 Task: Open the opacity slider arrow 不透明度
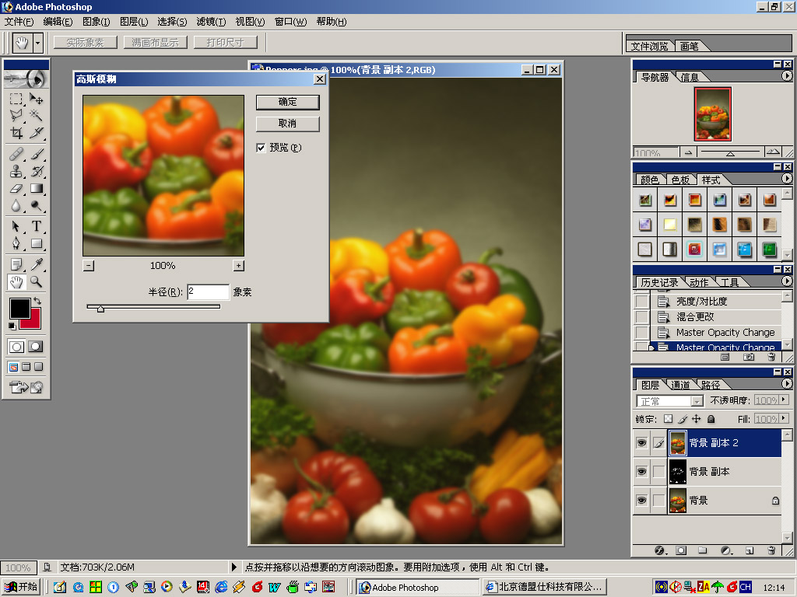(x=784, y=400)
